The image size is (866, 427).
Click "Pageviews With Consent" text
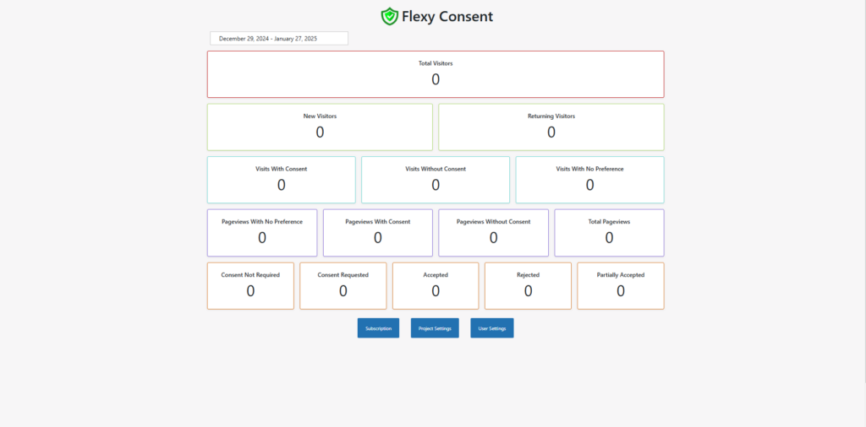point(378,222)
